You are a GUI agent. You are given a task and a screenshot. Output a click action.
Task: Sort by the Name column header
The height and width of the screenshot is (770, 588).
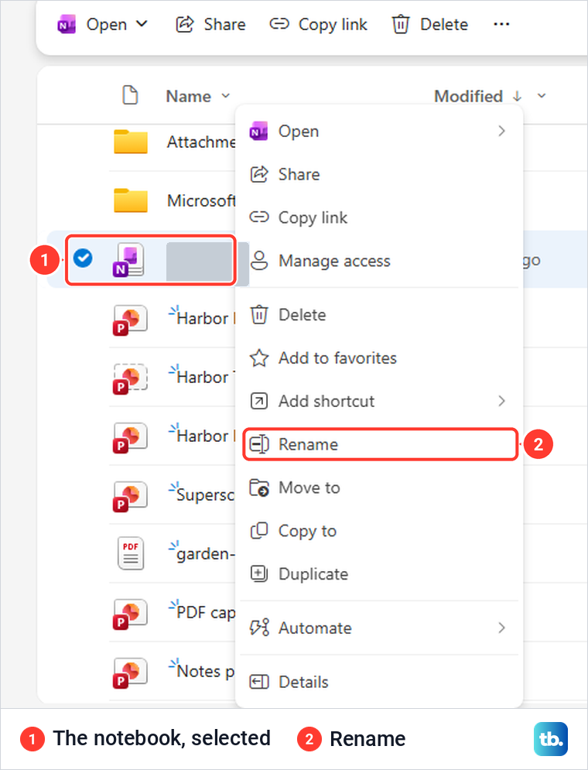click(189, 96)
